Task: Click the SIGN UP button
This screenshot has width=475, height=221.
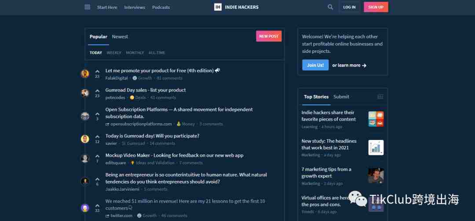Action: pos(376,7)
